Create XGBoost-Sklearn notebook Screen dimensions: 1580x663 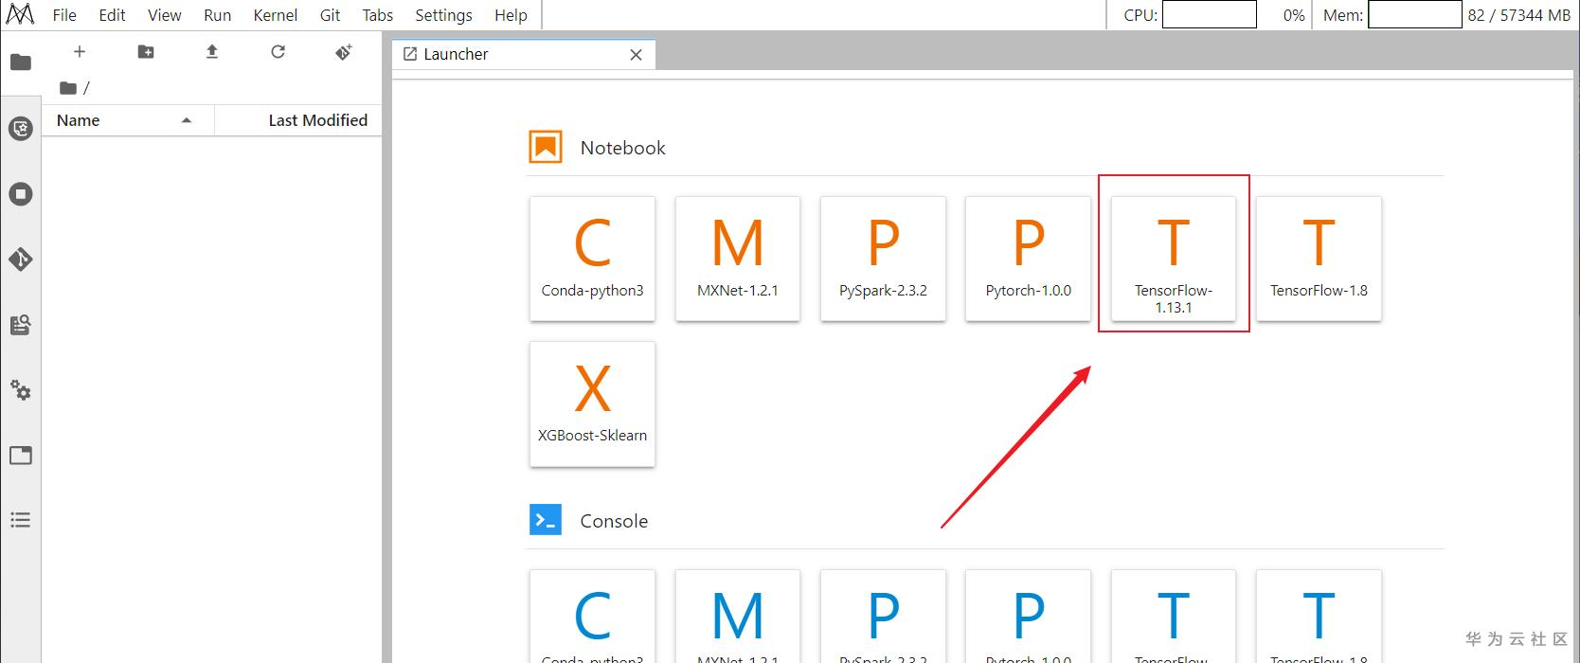pyautogui.click(x=592, y=403)
